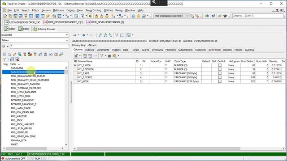The height and width of the screenshot is (161, 287).
Task: Expand dropdown arrow next to back navigation arrow
Action: 87,35
